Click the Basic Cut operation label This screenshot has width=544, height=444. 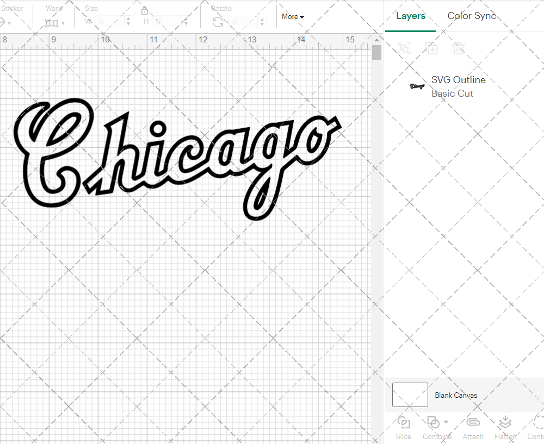click(452, 93)
